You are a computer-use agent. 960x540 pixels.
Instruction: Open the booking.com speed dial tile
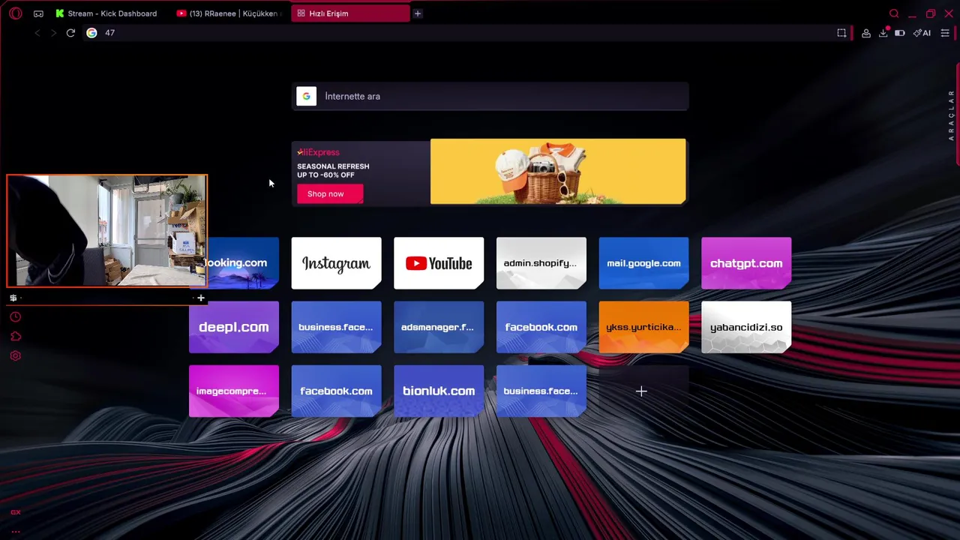click(x=242, y=263)
